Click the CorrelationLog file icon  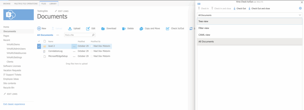pos(45,51)
